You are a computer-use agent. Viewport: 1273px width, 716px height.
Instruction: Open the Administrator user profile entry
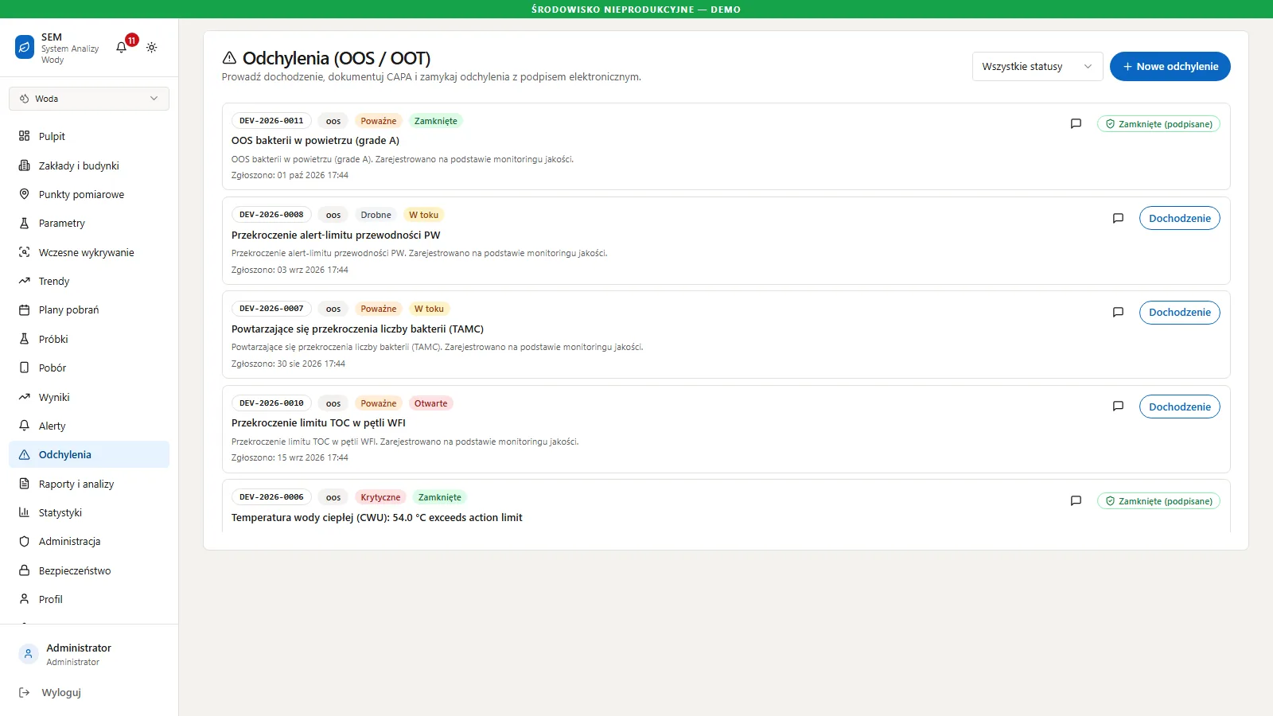89,654
